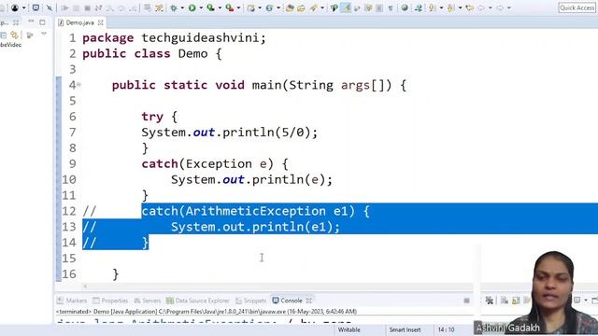Switch to the Properties tab

pyautogui.click(x=110, y=301)
